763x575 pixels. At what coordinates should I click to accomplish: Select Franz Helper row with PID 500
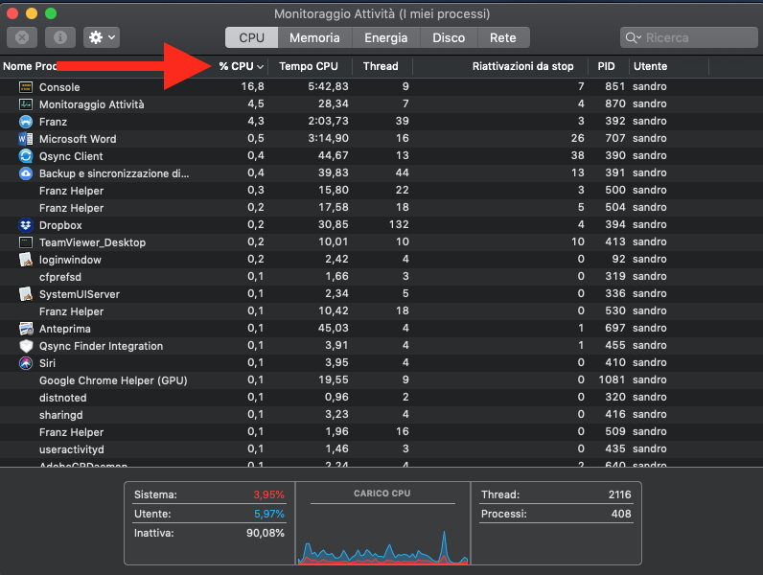point(381,191)
